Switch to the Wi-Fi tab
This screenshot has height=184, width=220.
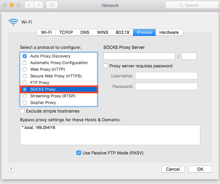coord(46,33)
